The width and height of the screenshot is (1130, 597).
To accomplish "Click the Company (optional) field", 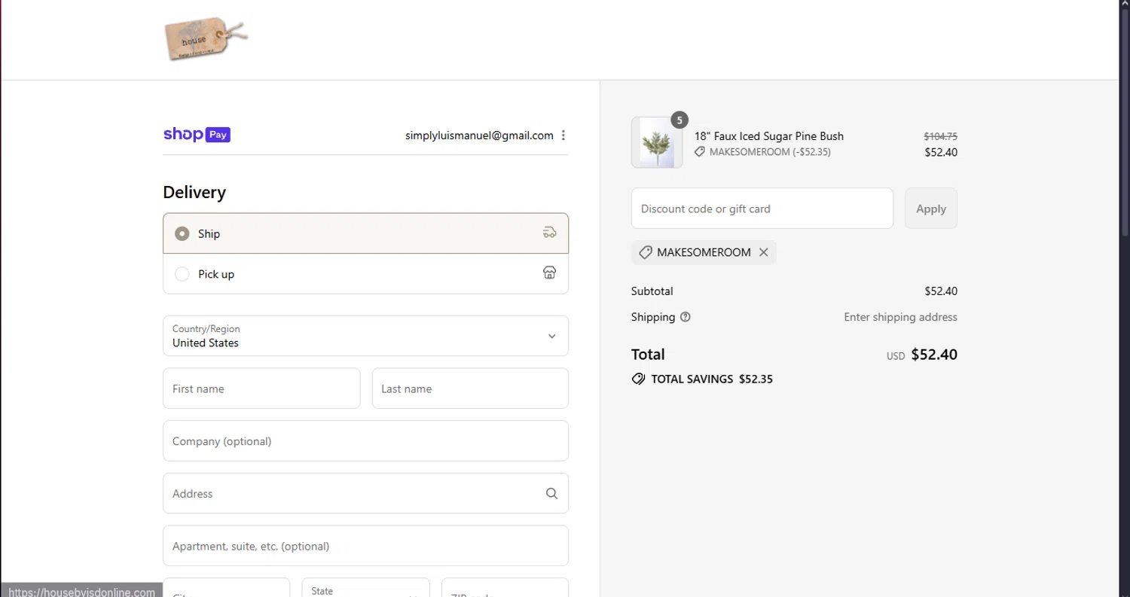I will point(365,441).
